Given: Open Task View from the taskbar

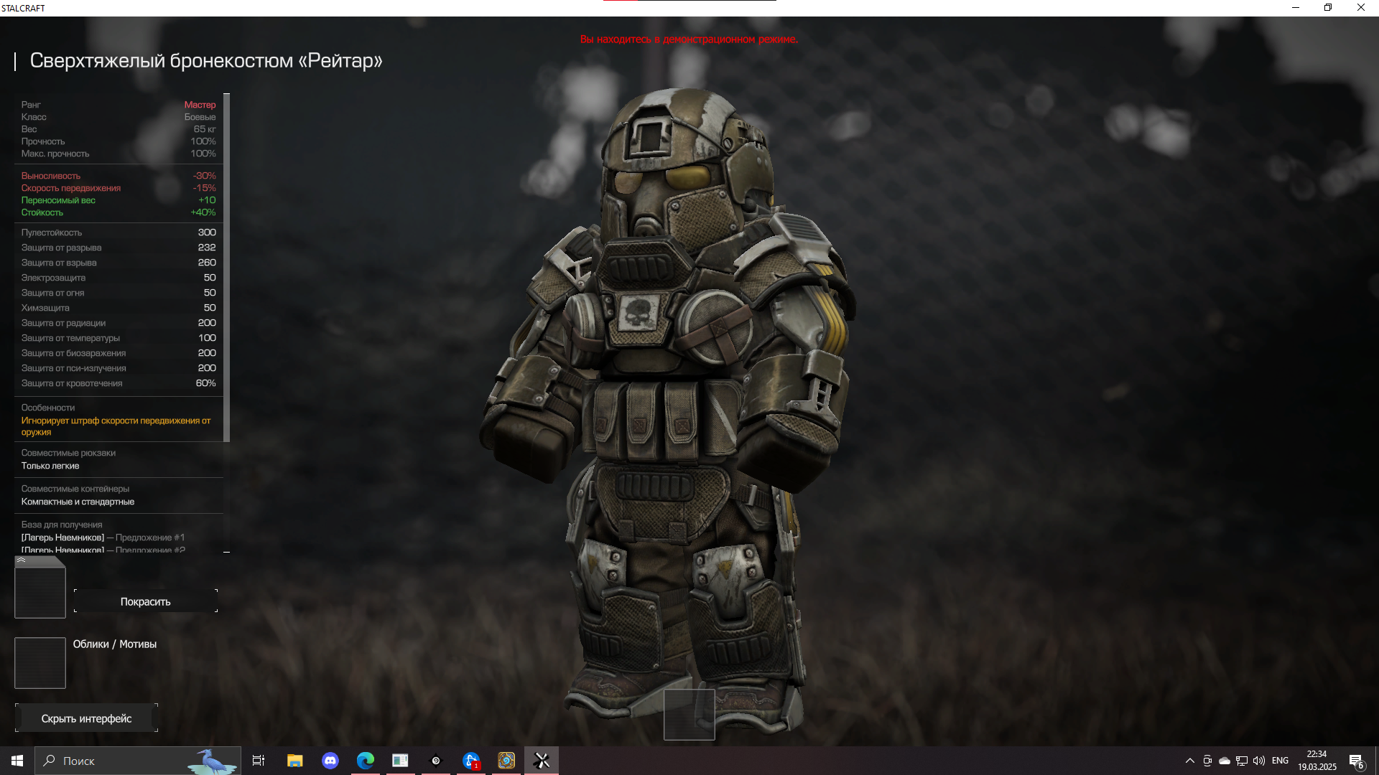Looking at the screenshot, I should point(259,761).
